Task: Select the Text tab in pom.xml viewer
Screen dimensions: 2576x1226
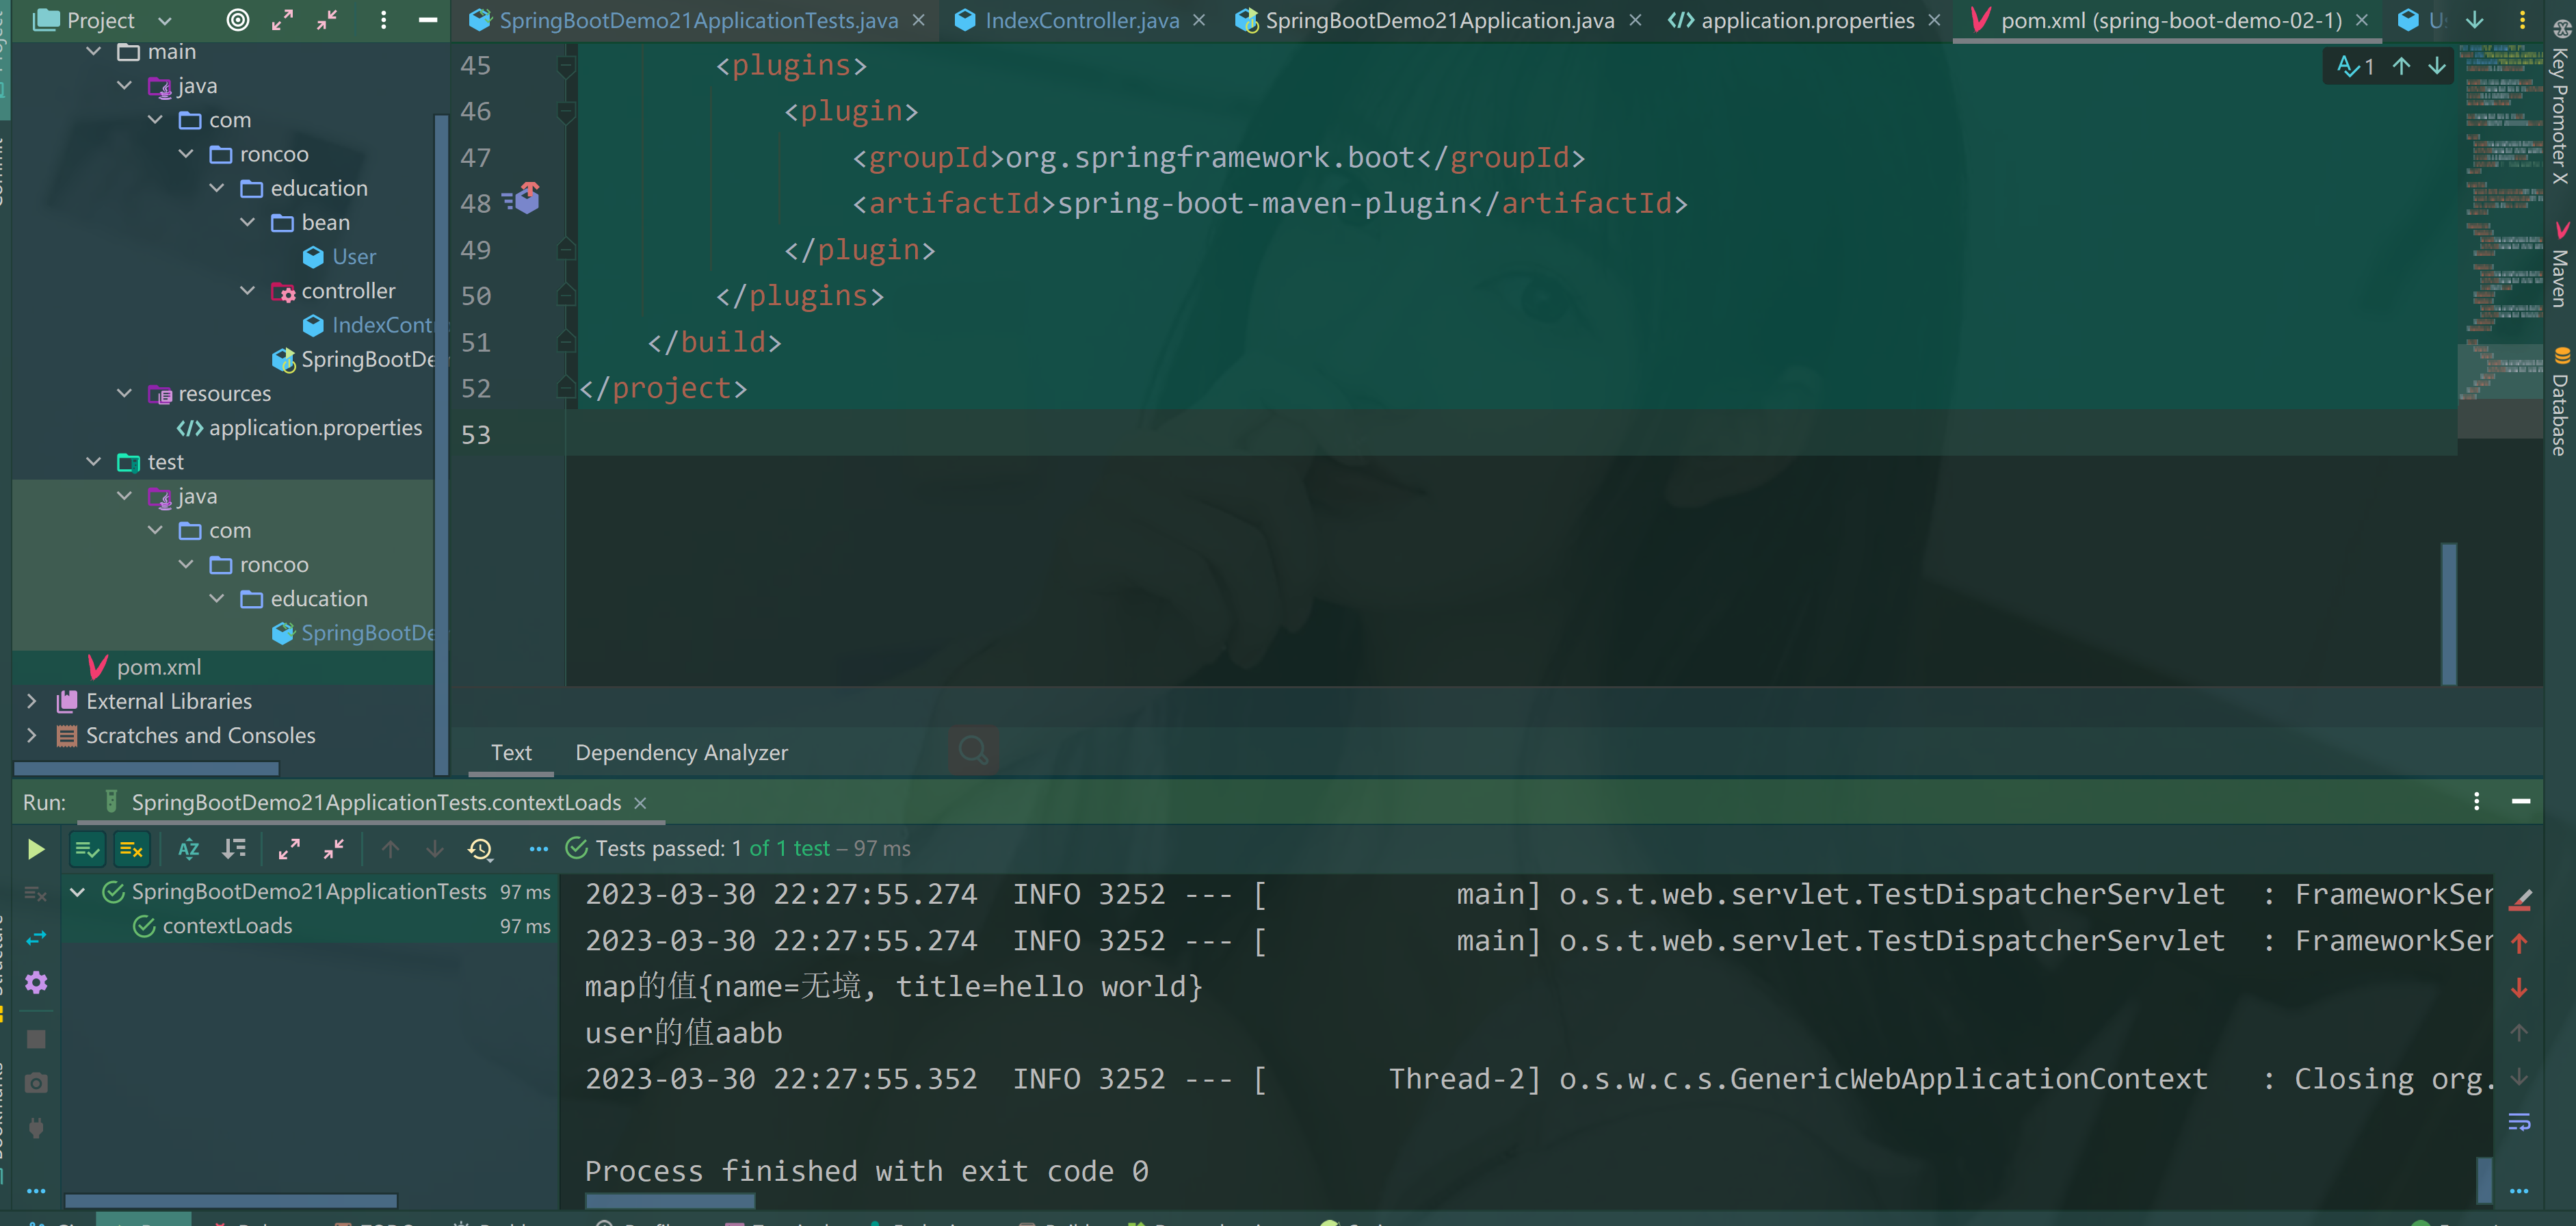Action: [x=512, y=751]
